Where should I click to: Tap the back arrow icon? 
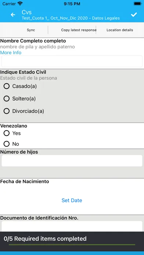pos(13,15)
